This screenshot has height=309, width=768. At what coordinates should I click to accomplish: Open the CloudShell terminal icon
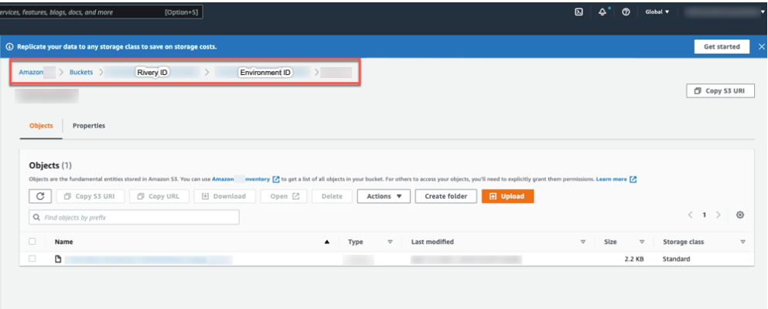pyautogui.click(x=579, y=12)
